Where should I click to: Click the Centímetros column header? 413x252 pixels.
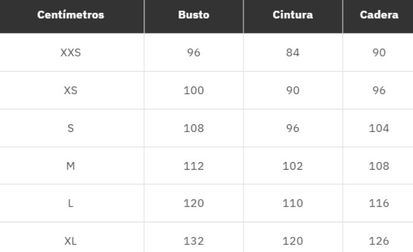click(x=71, y=15)
